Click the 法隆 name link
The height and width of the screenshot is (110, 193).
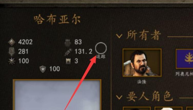142,82
